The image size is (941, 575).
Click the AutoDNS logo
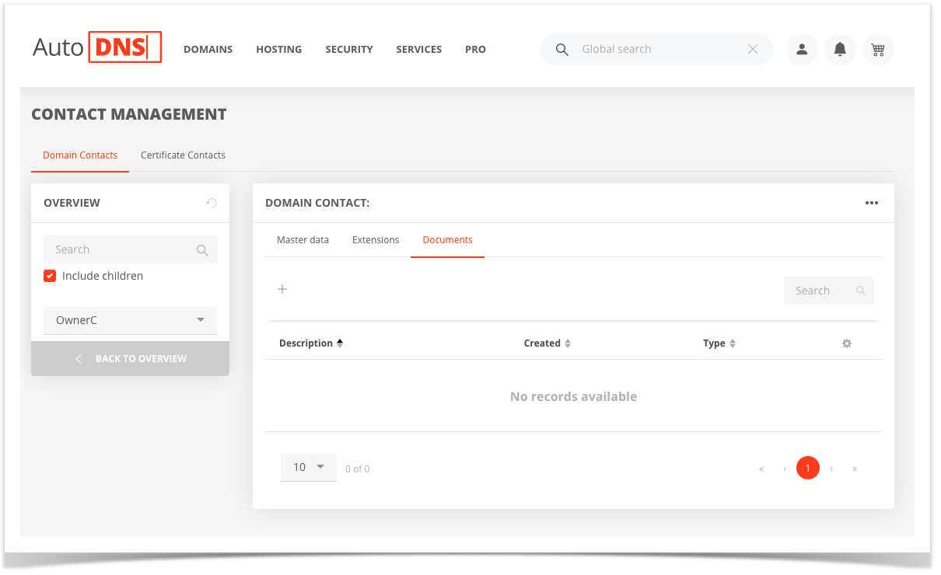pos(96,47)
